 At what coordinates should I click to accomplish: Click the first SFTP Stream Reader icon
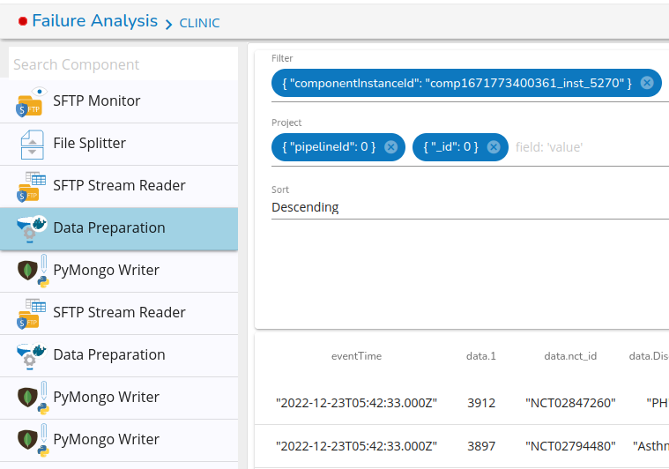pyautogui.click(x=31, y=186)
